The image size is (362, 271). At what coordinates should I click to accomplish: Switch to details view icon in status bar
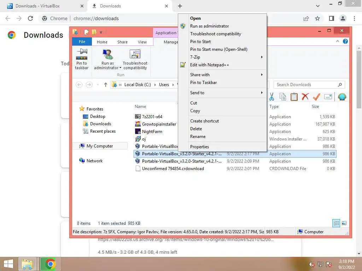[x=336, y=223]
